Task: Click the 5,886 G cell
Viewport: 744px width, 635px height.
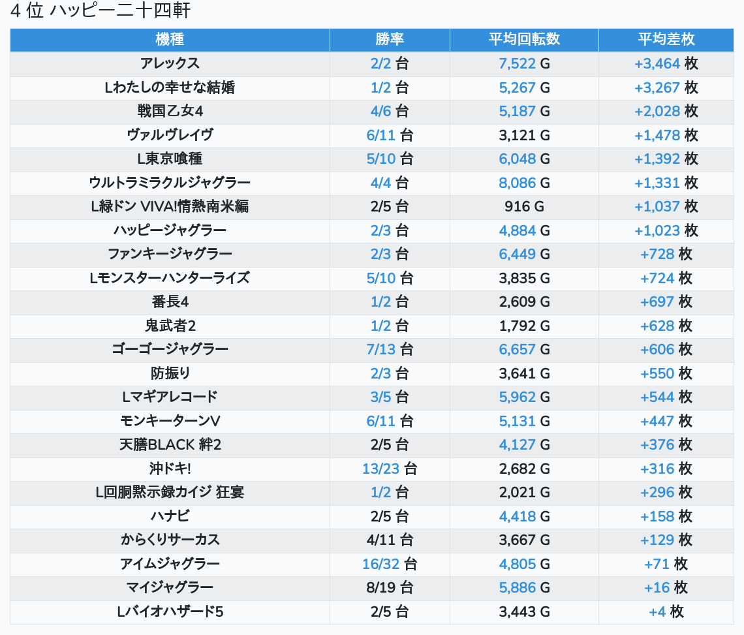Action: point(524,587)
